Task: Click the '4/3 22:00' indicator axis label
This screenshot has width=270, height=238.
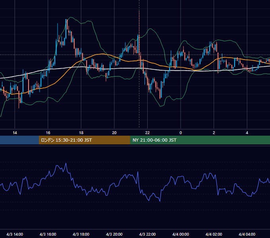Action: coord(147,234)
